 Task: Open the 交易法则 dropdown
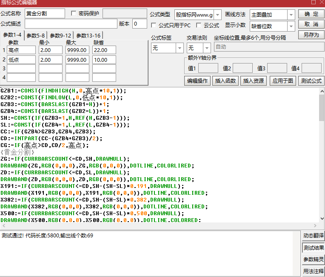point(207,48)
